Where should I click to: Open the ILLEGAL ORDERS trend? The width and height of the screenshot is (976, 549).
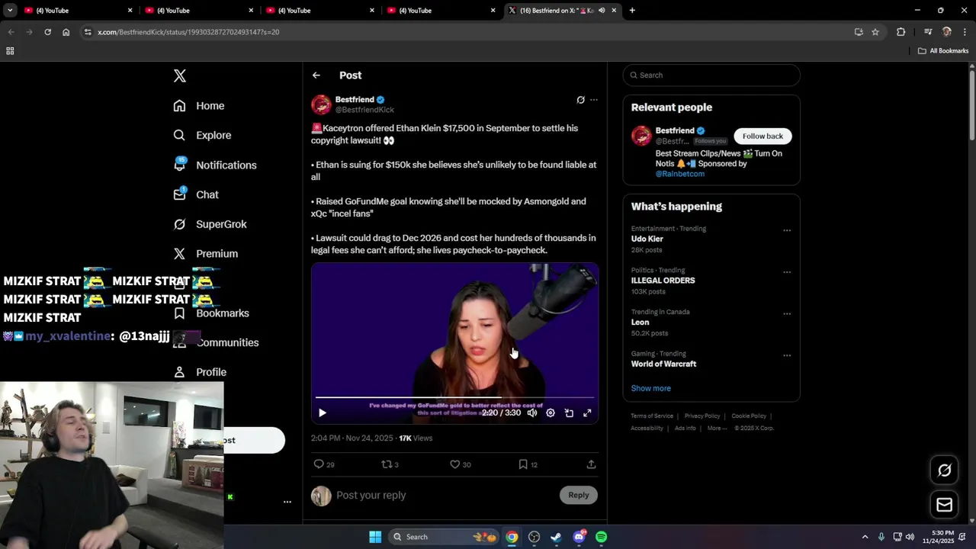pos(663,281)
